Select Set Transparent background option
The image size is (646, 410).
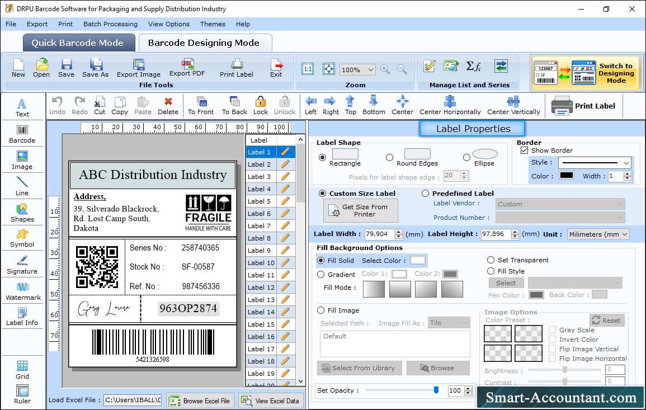coord(491,260)
